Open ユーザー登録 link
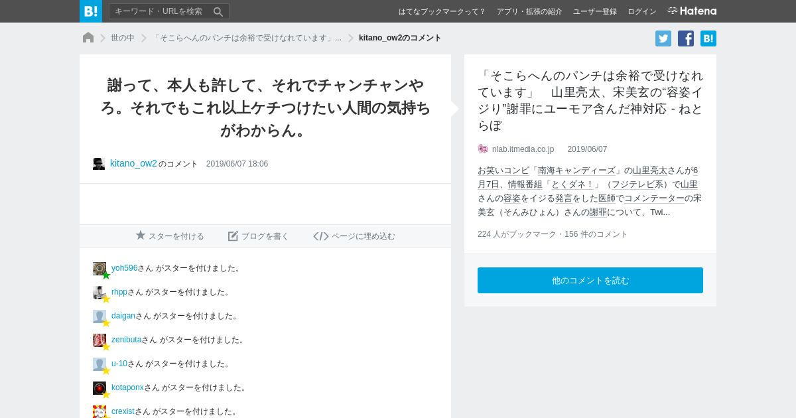Screen dimensions: 796x418 click(x=595, y=11)
